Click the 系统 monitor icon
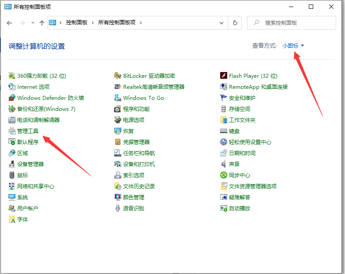Screen dimensions: 345x274 click(11, 197)
